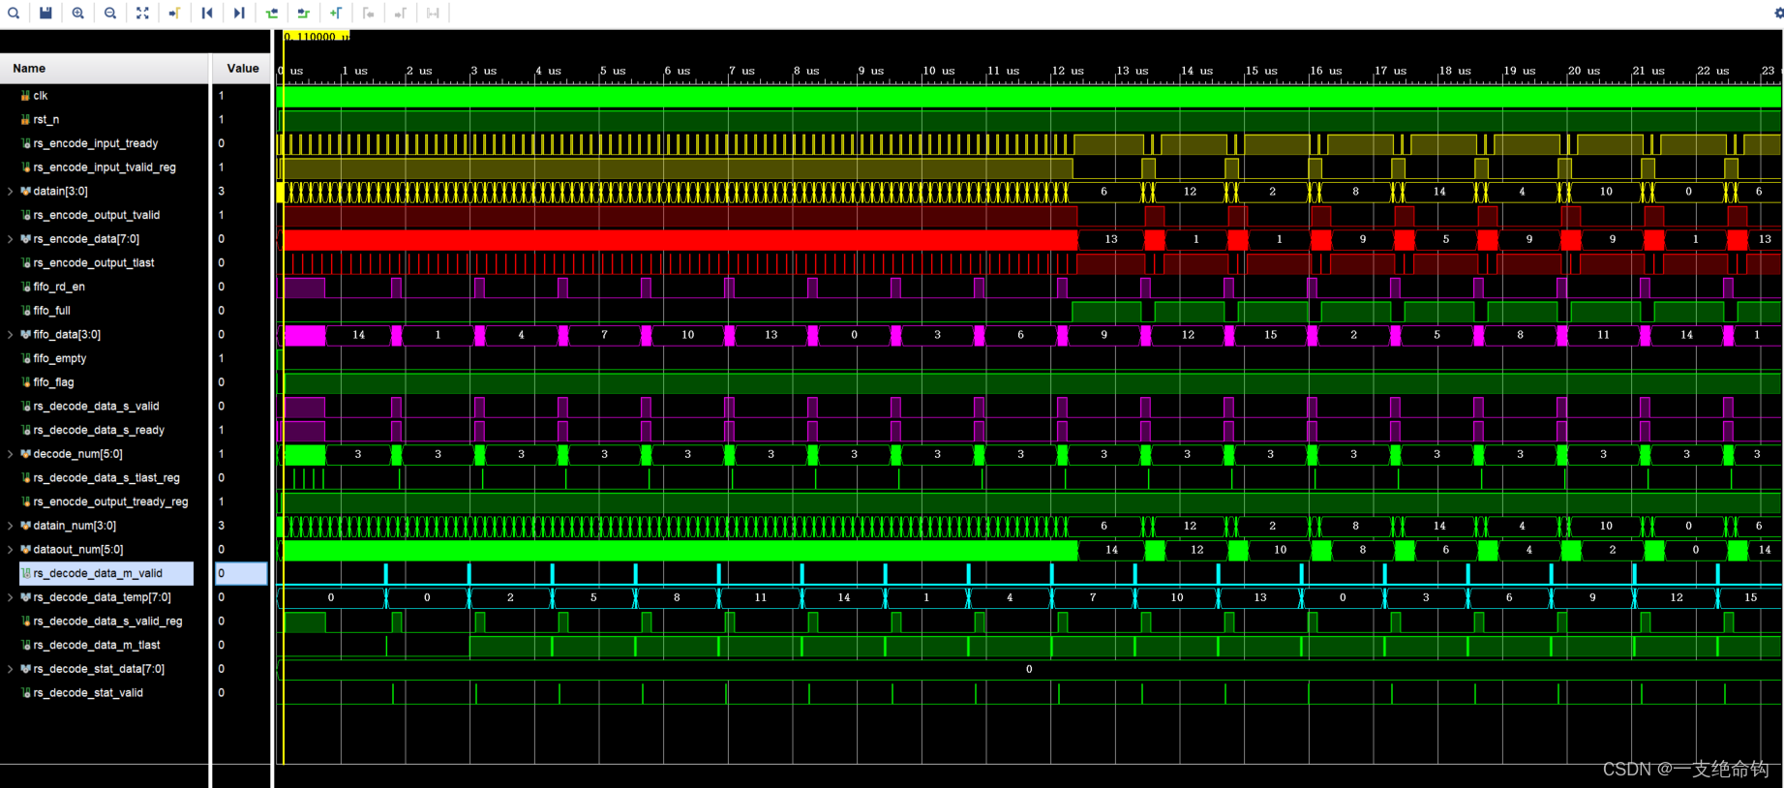The width and height of the screenshot is (1784, 788).
Task: Expand the rs_decode_data_temp[7:0] bus
Action: point(11,597)
